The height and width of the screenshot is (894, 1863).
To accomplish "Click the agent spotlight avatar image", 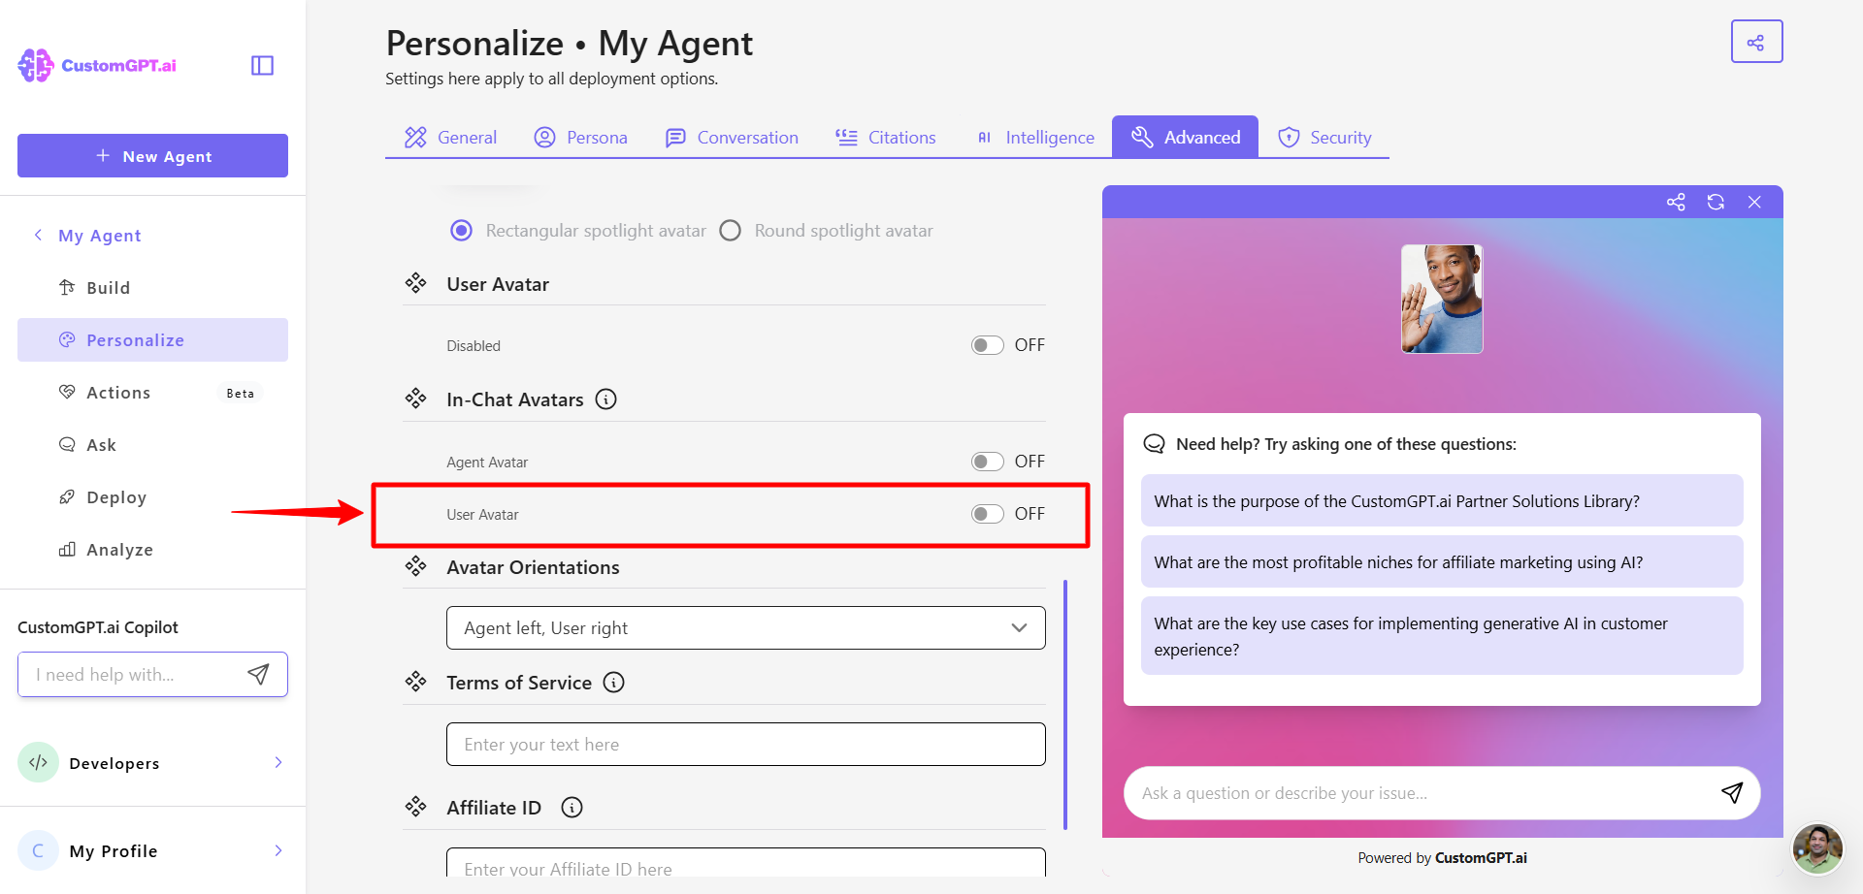I will coord(1442,299).
